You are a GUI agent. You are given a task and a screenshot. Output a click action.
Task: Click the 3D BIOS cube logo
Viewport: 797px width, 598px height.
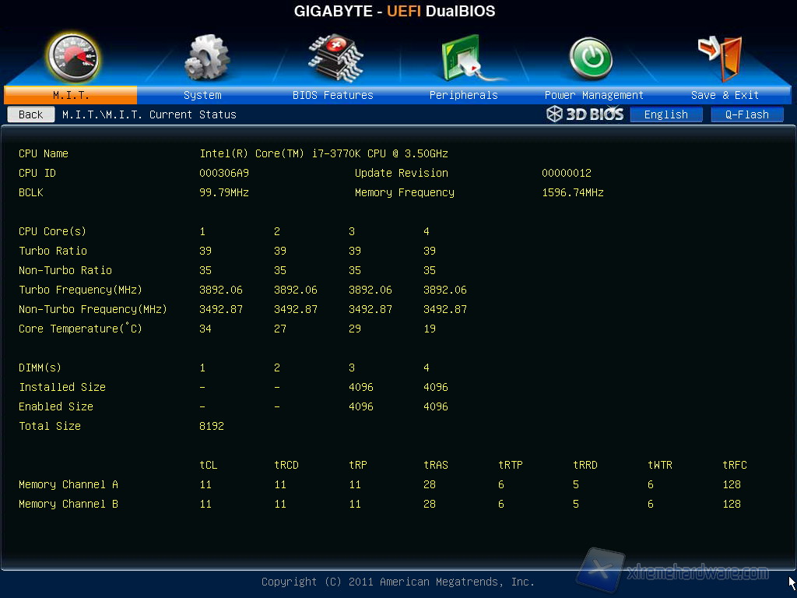[585, 114]
